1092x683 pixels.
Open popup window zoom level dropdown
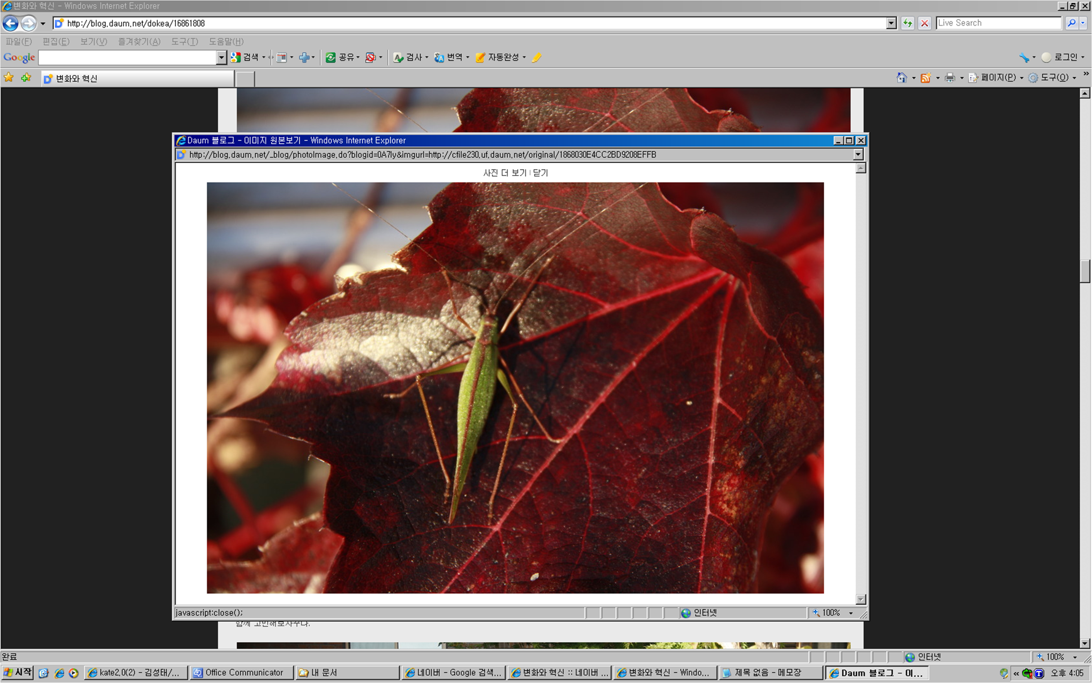click(851, 613)
